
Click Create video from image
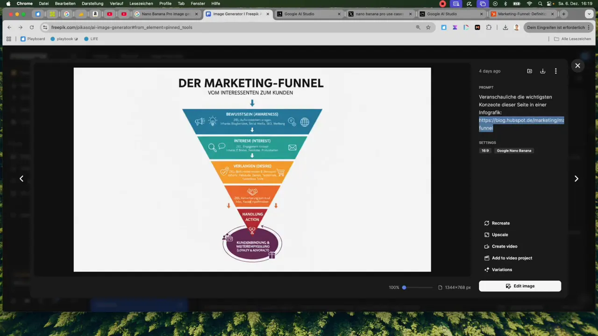505,246
